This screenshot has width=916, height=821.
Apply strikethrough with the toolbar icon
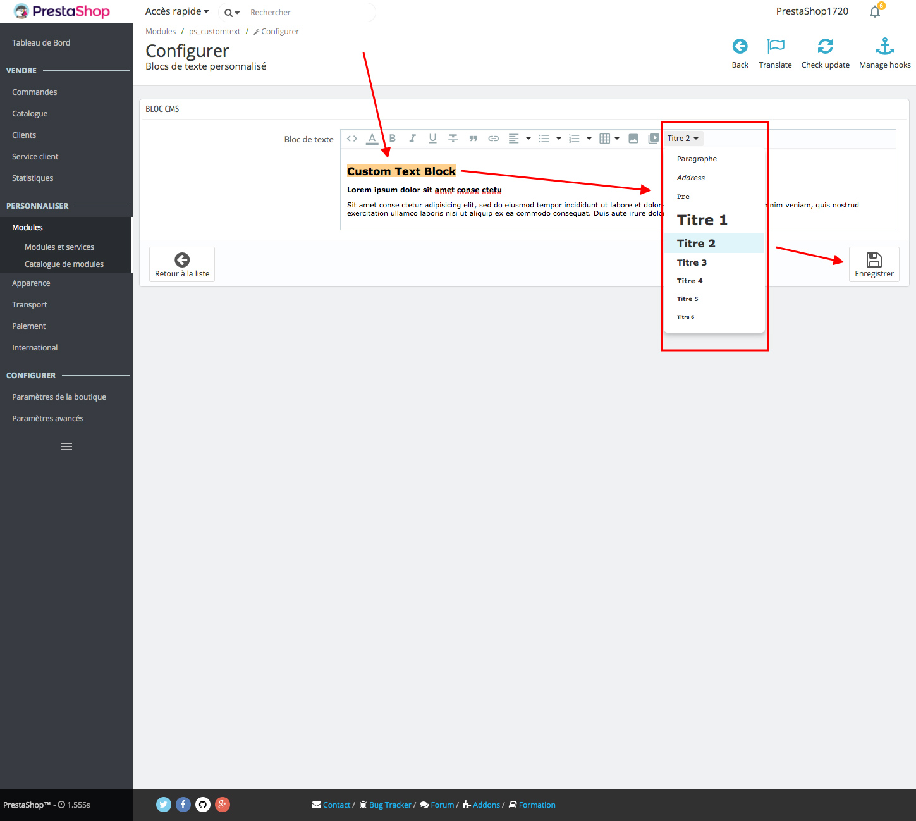click(453, 139)
